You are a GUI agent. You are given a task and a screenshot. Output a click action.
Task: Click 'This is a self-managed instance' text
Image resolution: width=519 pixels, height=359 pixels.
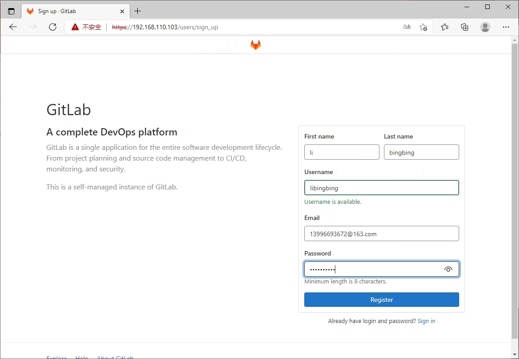tap(112, 187)
